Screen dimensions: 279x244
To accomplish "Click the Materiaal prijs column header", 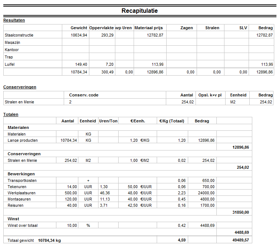I will (x=149, y=28).
